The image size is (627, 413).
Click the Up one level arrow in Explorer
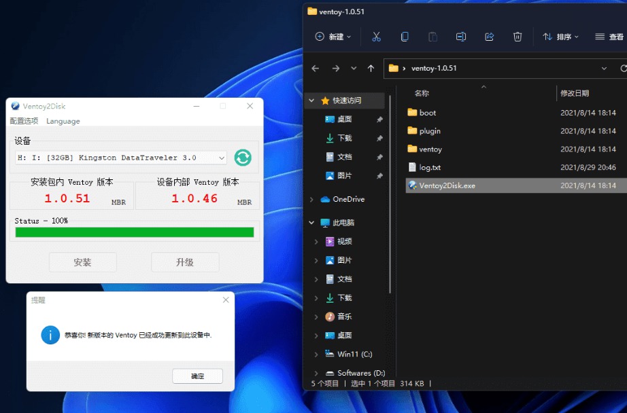371,69
